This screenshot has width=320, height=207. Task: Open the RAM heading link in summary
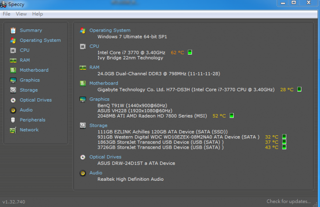click(x=94, y=67)
